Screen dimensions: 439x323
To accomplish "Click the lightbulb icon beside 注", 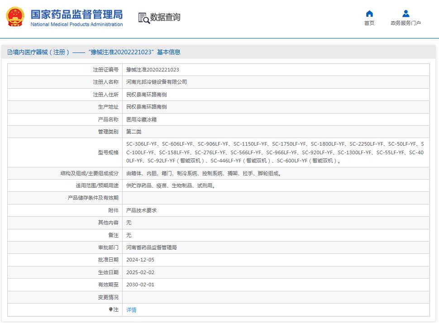I will tap(111, 310).
